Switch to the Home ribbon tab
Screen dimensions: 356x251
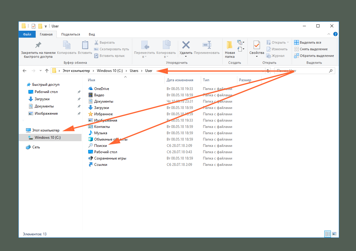tap(46, 34)
